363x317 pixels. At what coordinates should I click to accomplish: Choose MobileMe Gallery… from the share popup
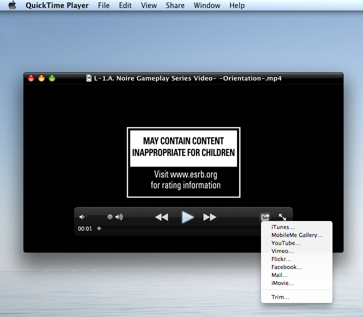click(x=296, y=235)
